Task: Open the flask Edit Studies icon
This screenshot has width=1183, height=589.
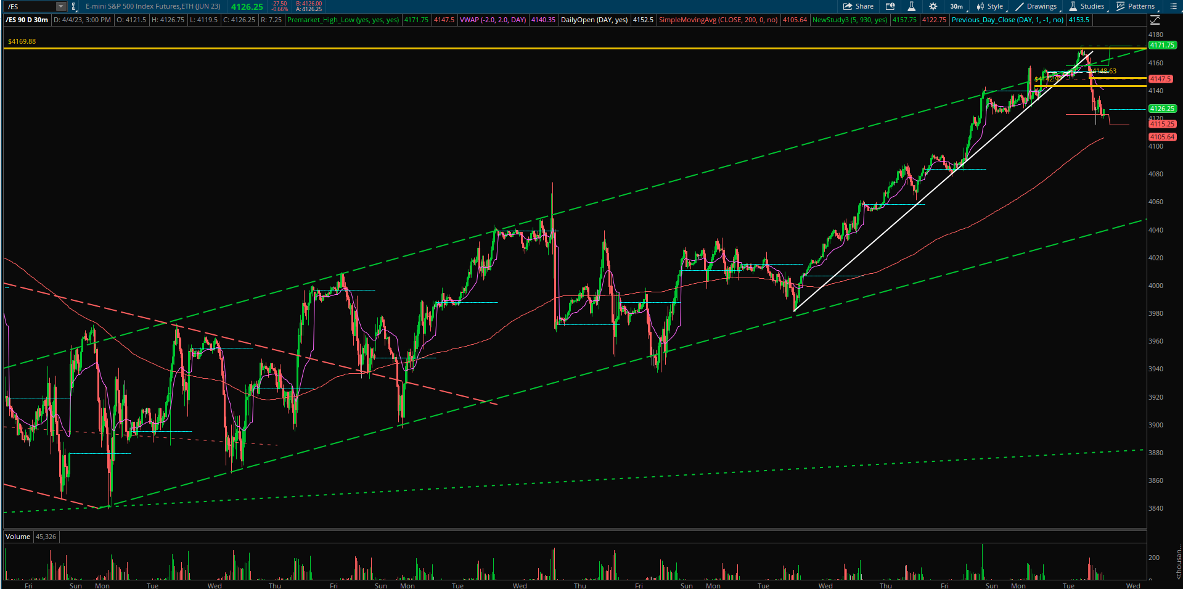Action: point(911,6)
